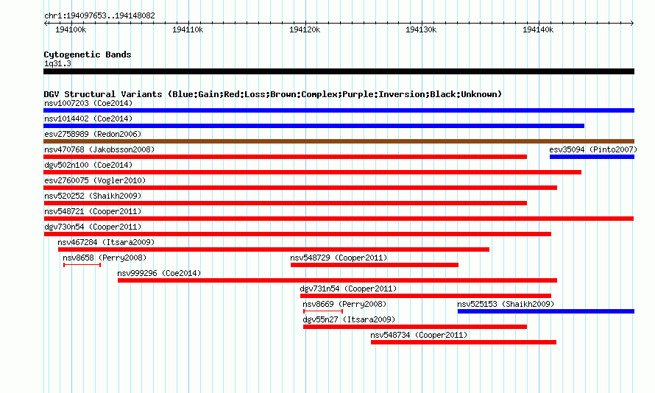Click the 194120k ruler label

[x=305, y=29]
